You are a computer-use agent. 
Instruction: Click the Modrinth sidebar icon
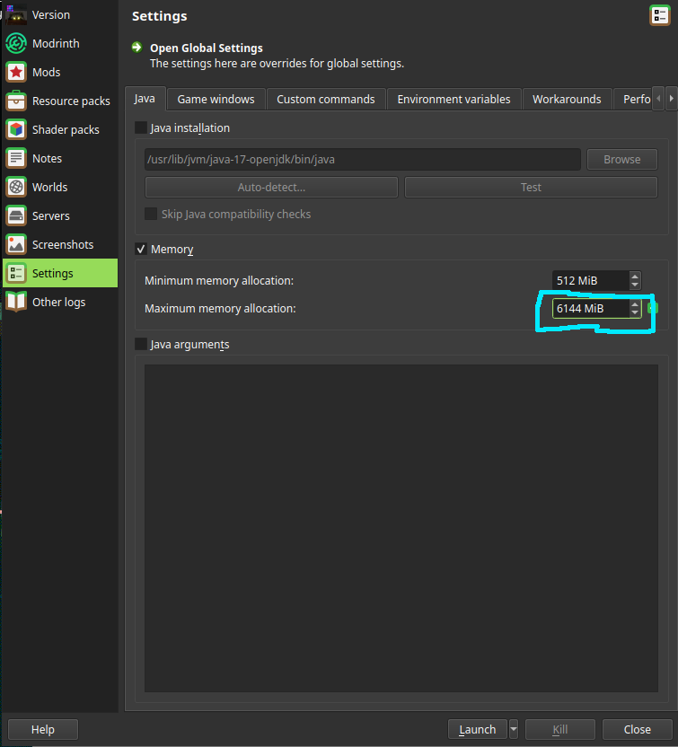(16, 43)
